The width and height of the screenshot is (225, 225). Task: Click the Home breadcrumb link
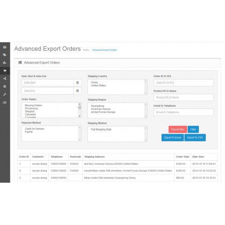[86, 50]
